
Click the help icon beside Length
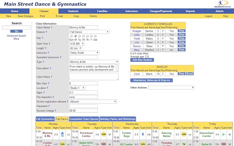(x=46, y=48)
